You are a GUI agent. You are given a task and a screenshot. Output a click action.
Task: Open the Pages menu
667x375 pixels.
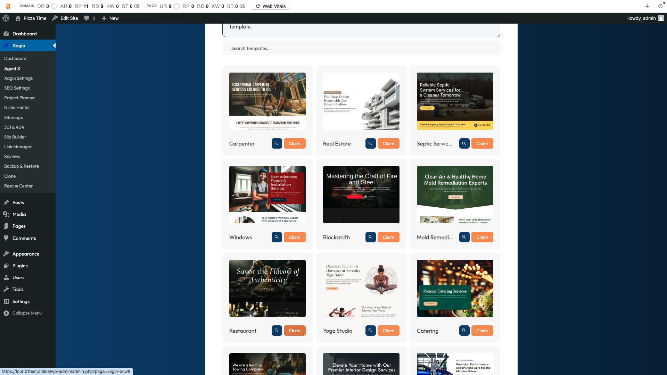pyautogui.click(x=28, y=226)
